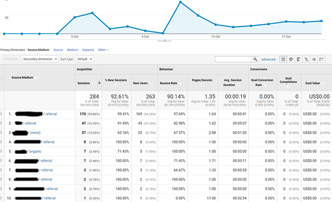The height and width of the screenshot is (202, 332).
Task: Tick the checkbox for row 1
Action: [x=1, y=114]
